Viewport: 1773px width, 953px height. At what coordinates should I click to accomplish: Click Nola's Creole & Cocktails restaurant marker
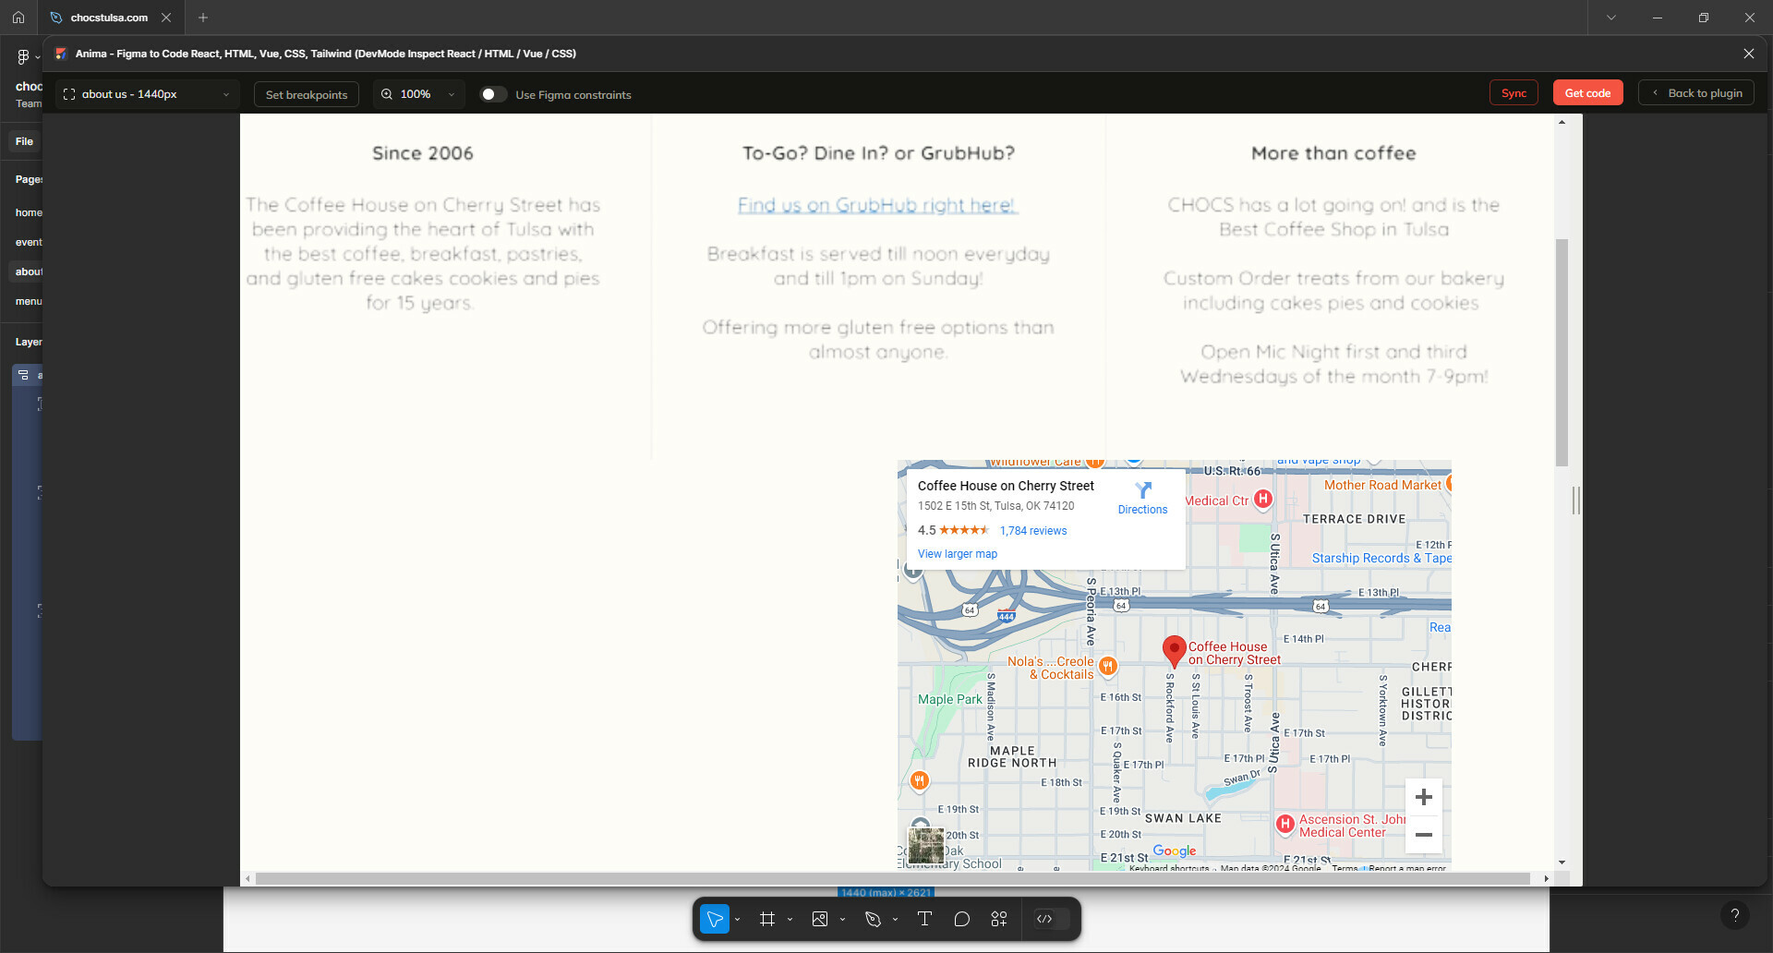(1108, 666)
